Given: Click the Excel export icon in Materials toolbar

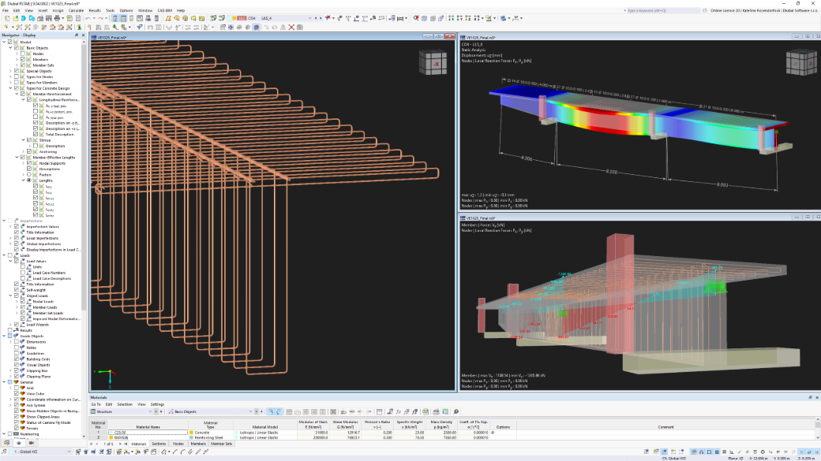Looking at the screenshot, I should pyautogui.click(x=425, y=412).
